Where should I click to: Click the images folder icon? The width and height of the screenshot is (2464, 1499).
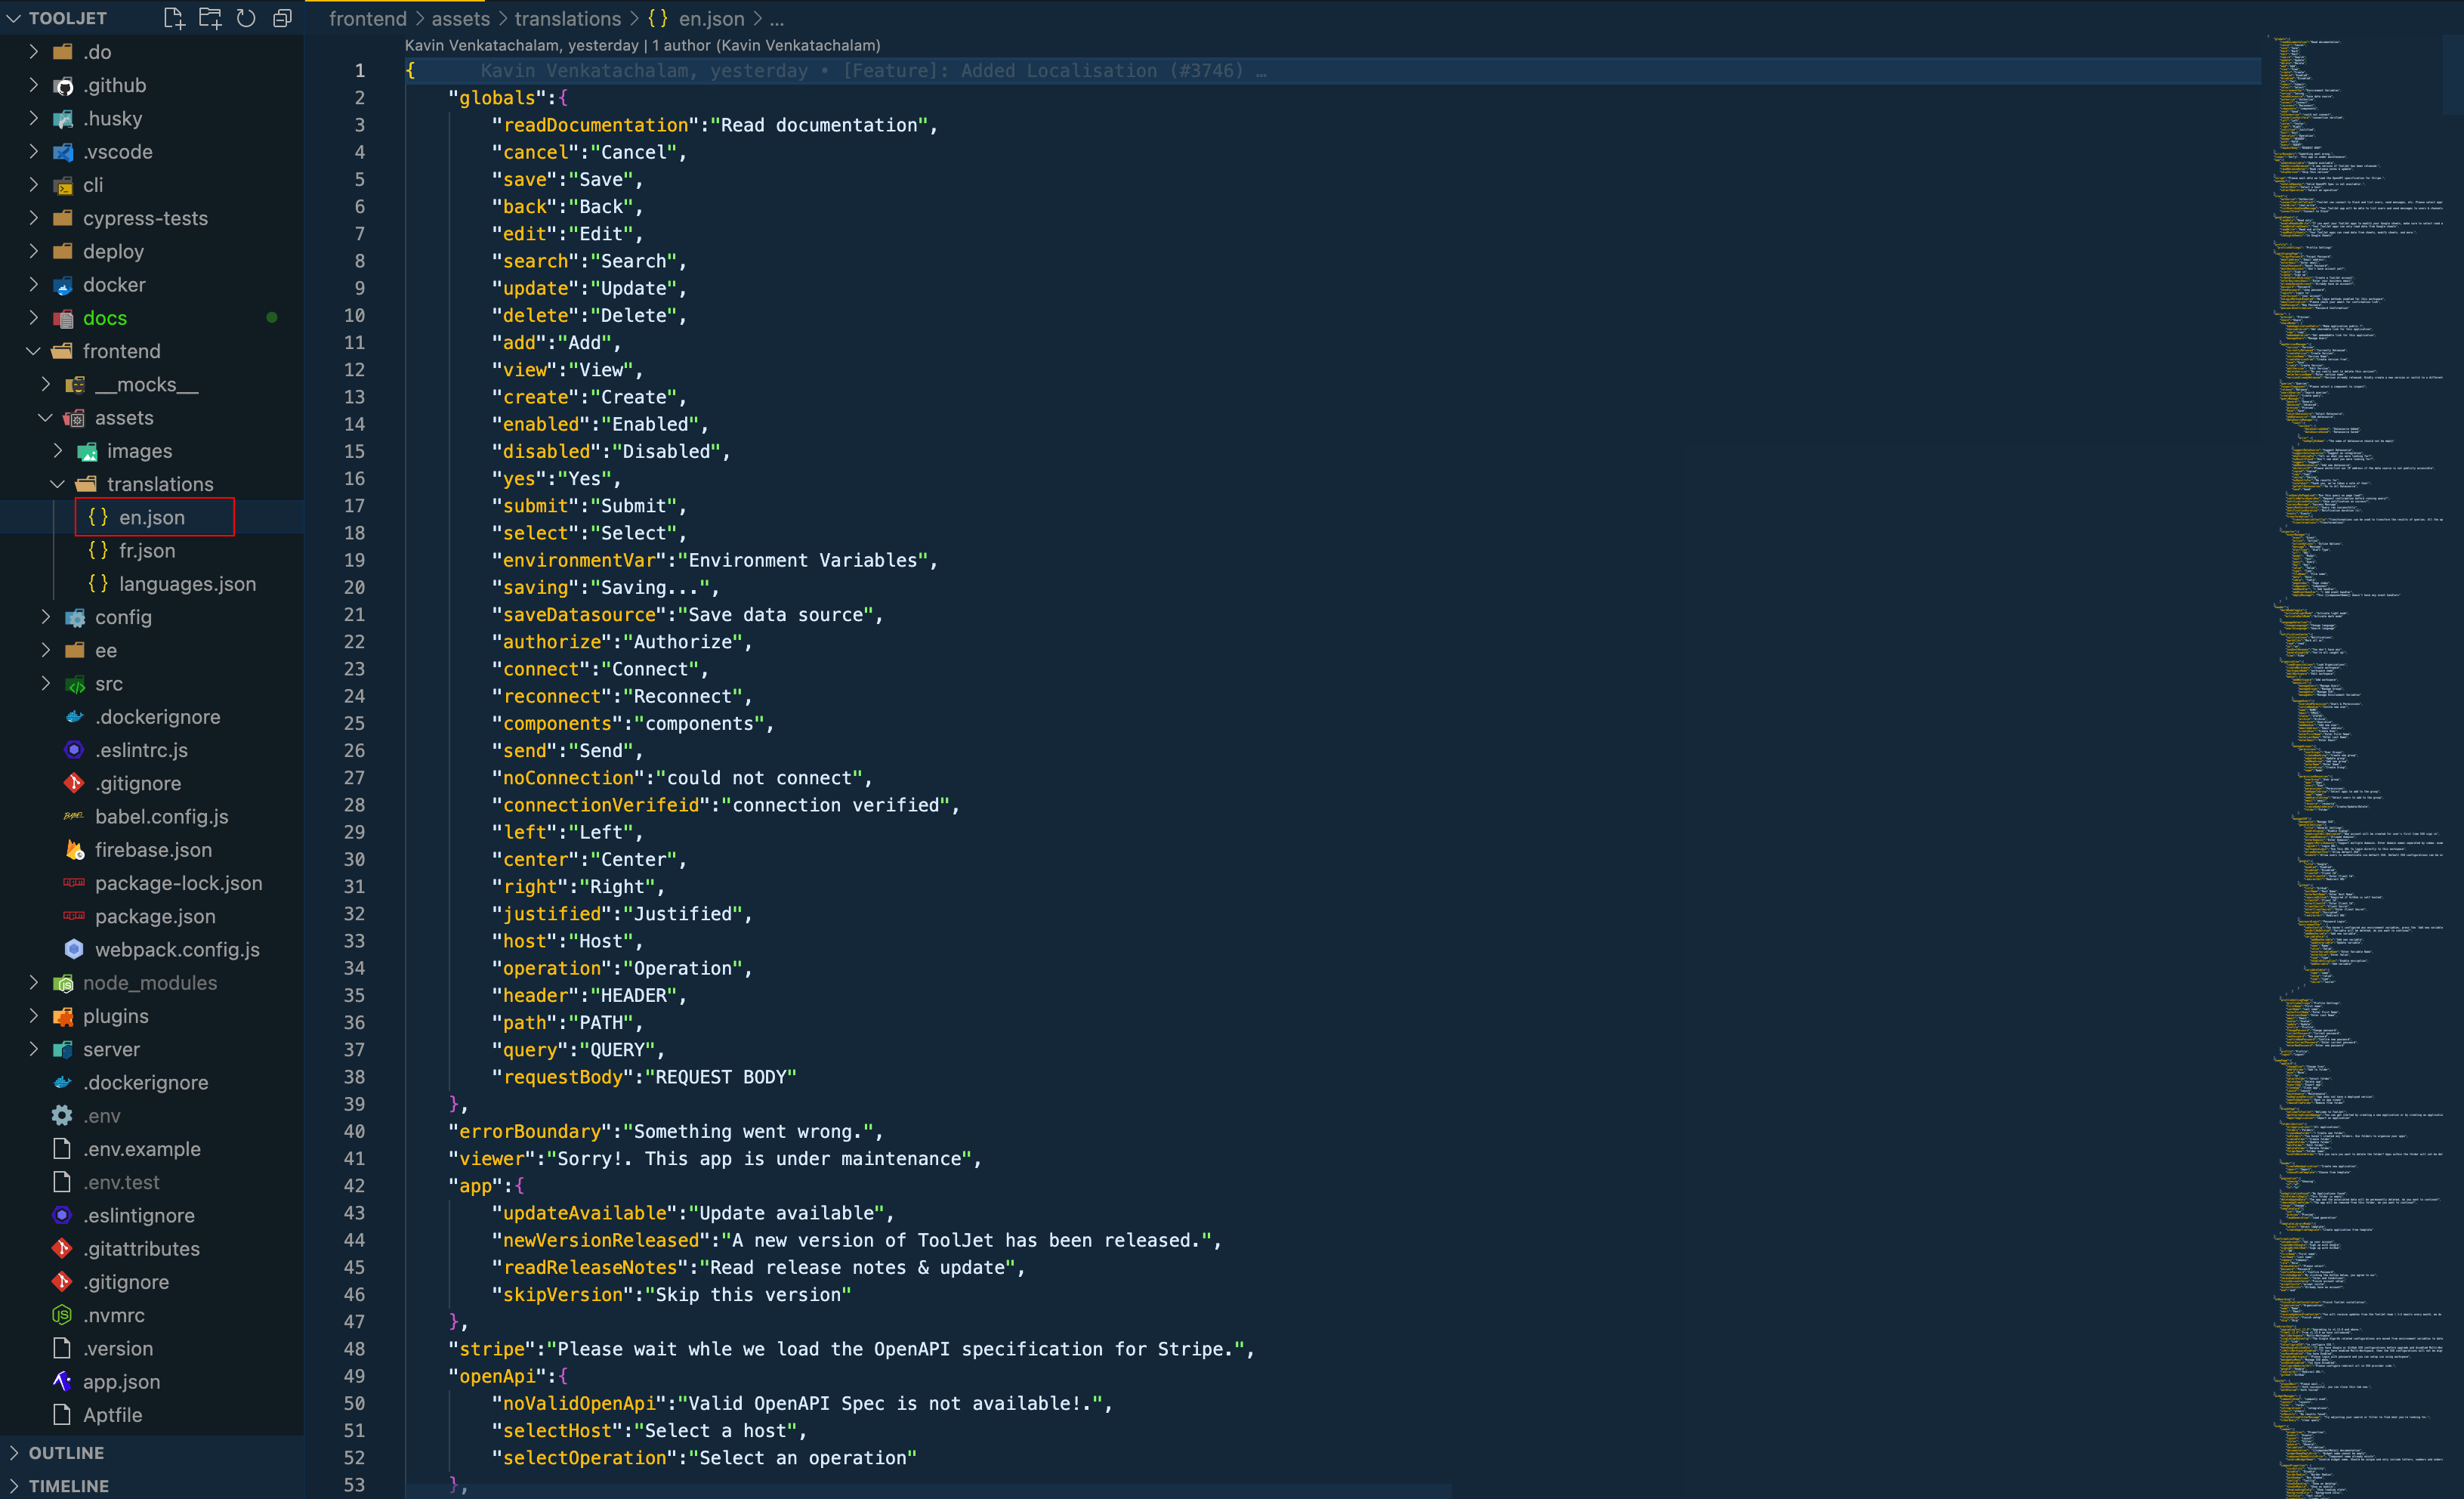(87, 451)
